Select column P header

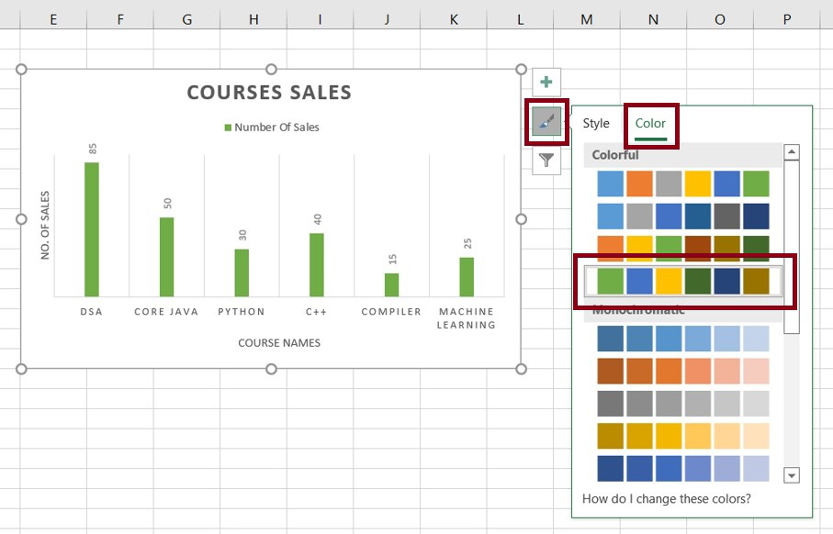[787, 19]
